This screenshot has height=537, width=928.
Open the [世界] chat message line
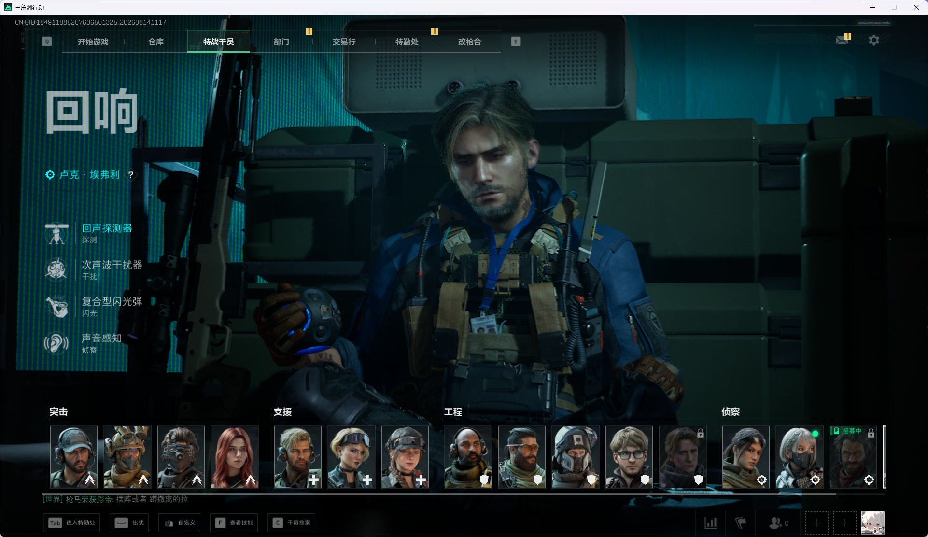click(115, 499)
